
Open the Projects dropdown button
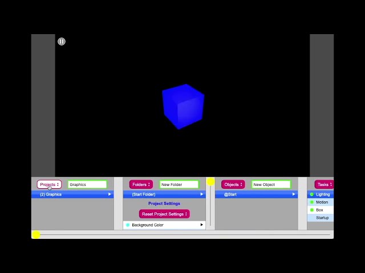click(x=50, y=184)
